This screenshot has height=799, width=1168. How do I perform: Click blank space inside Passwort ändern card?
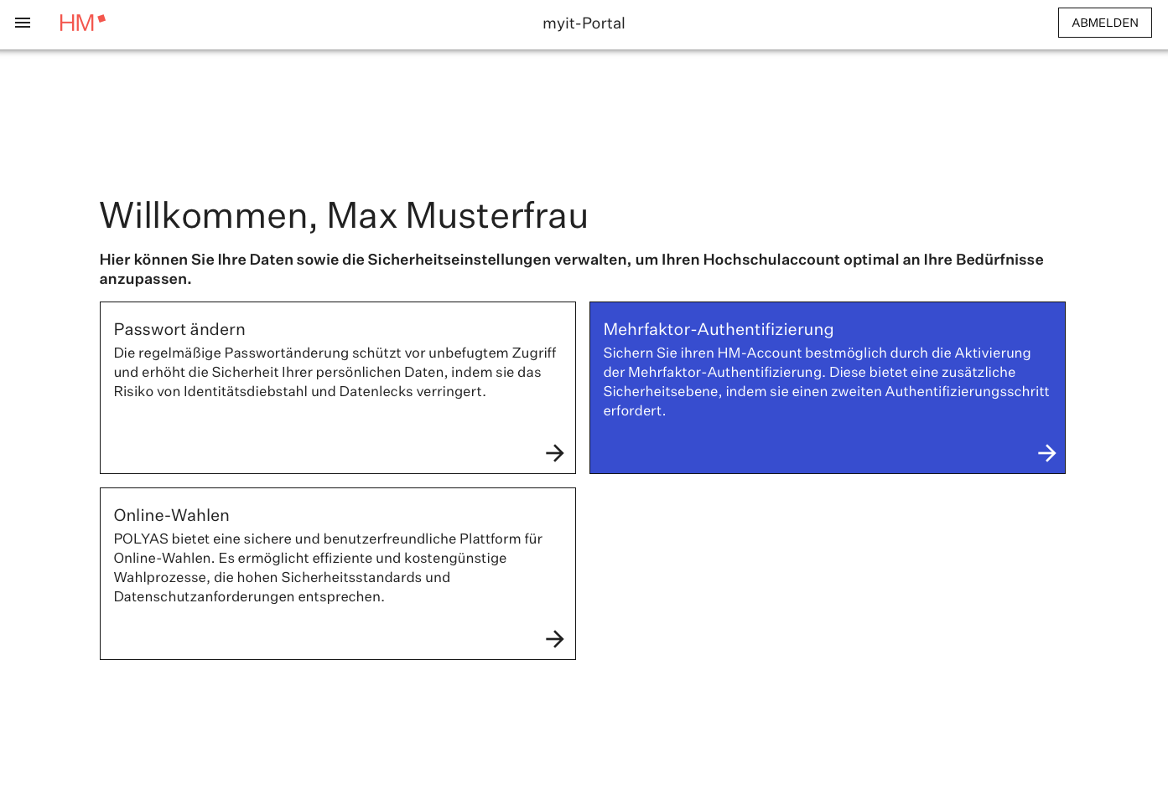tap(319, 440)
